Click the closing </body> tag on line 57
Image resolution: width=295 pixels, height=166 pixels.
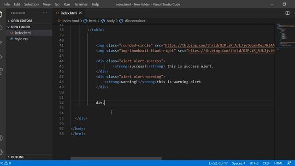[78, 129]
